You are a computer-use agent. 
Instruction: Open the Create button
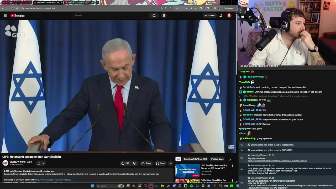(x=210, y=15)
